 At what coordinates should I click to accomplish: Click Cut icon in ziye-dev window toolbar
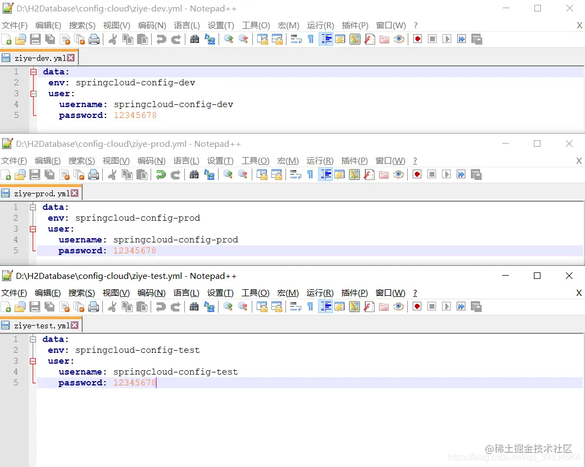113,39
